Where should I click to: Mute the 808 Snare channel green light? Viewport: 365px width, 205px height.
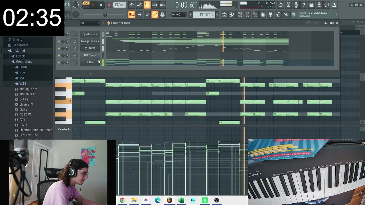click(x=59, y=55)
